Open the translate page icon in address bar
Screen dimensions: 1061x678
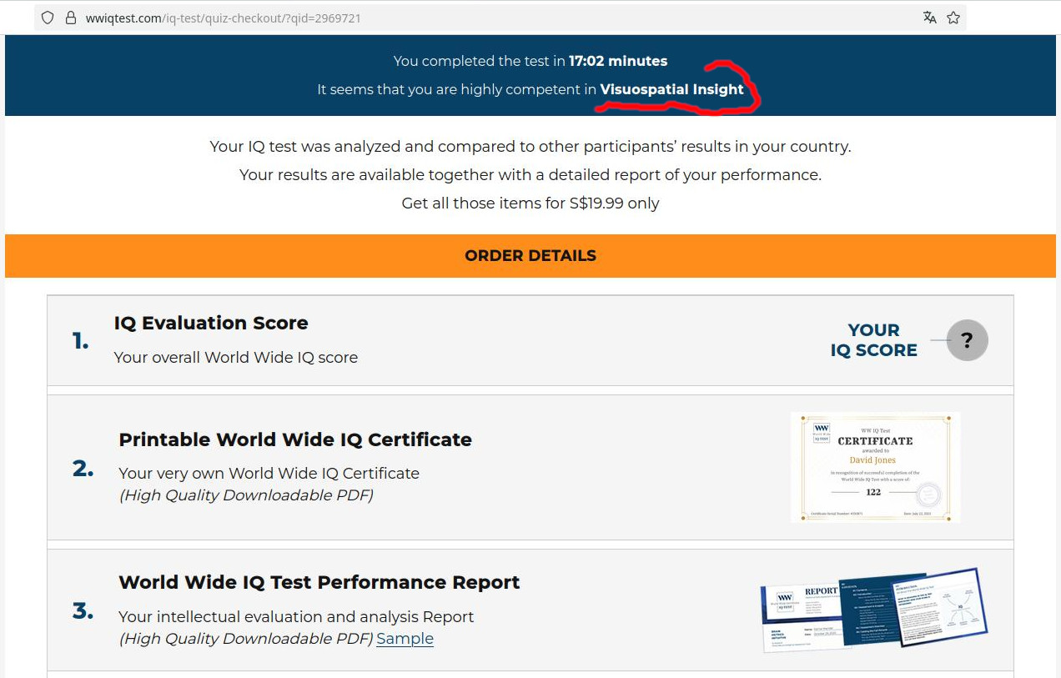click(929, 17)
